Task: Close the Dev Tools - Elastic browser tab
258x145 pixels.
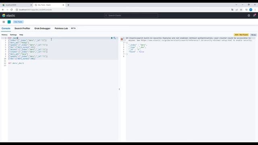Action: 63,5
